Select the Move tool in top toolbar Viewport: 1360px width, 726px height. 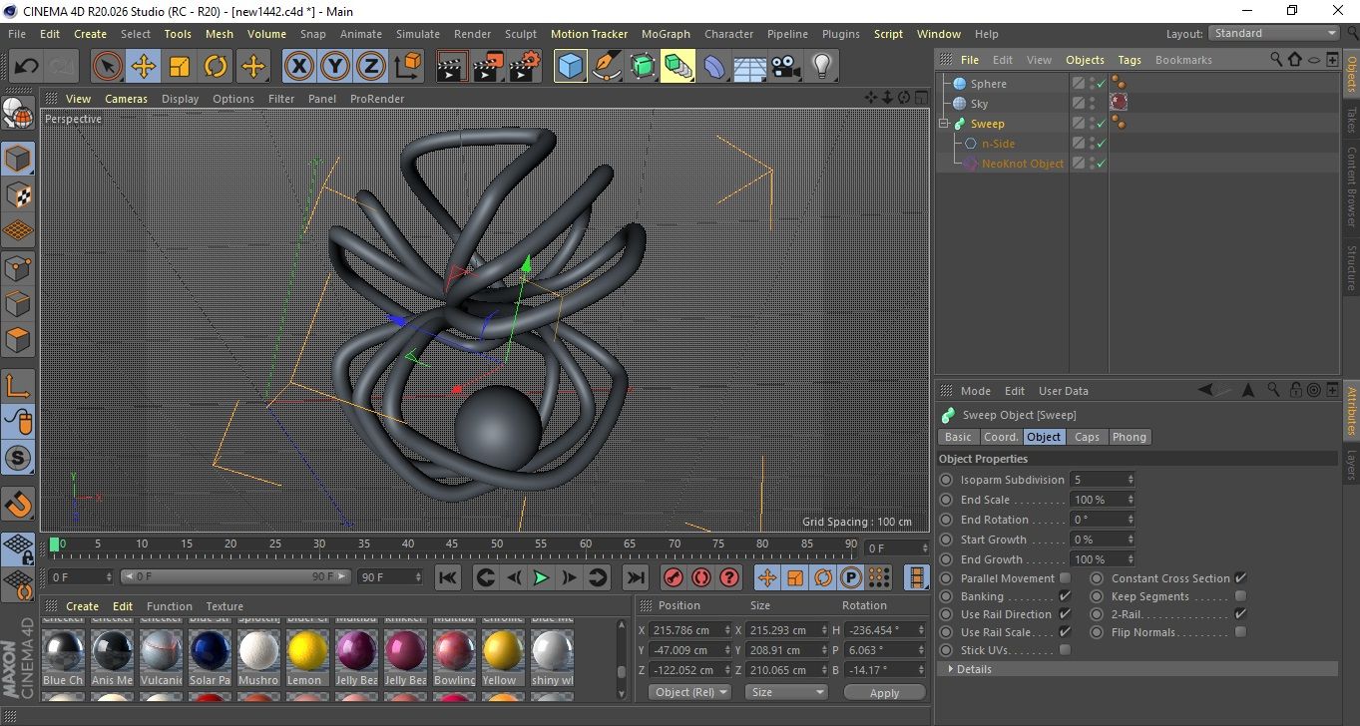coord(143,67)
